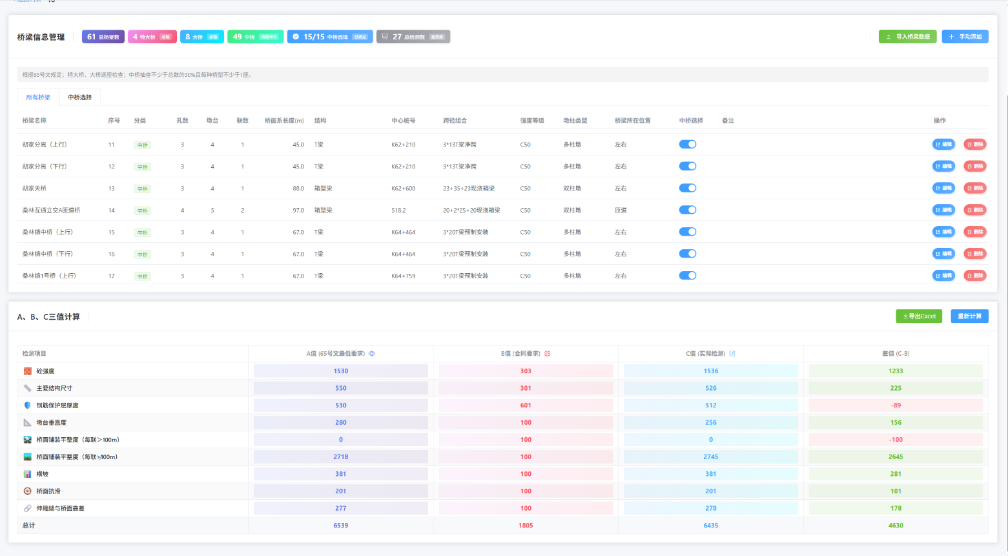Click the 重新计算 button
The image size is (1008, 556).
[969, 316]
